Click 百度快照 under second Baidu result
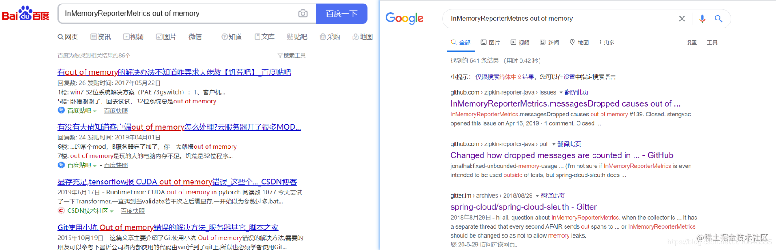 (x=116, y=165)
